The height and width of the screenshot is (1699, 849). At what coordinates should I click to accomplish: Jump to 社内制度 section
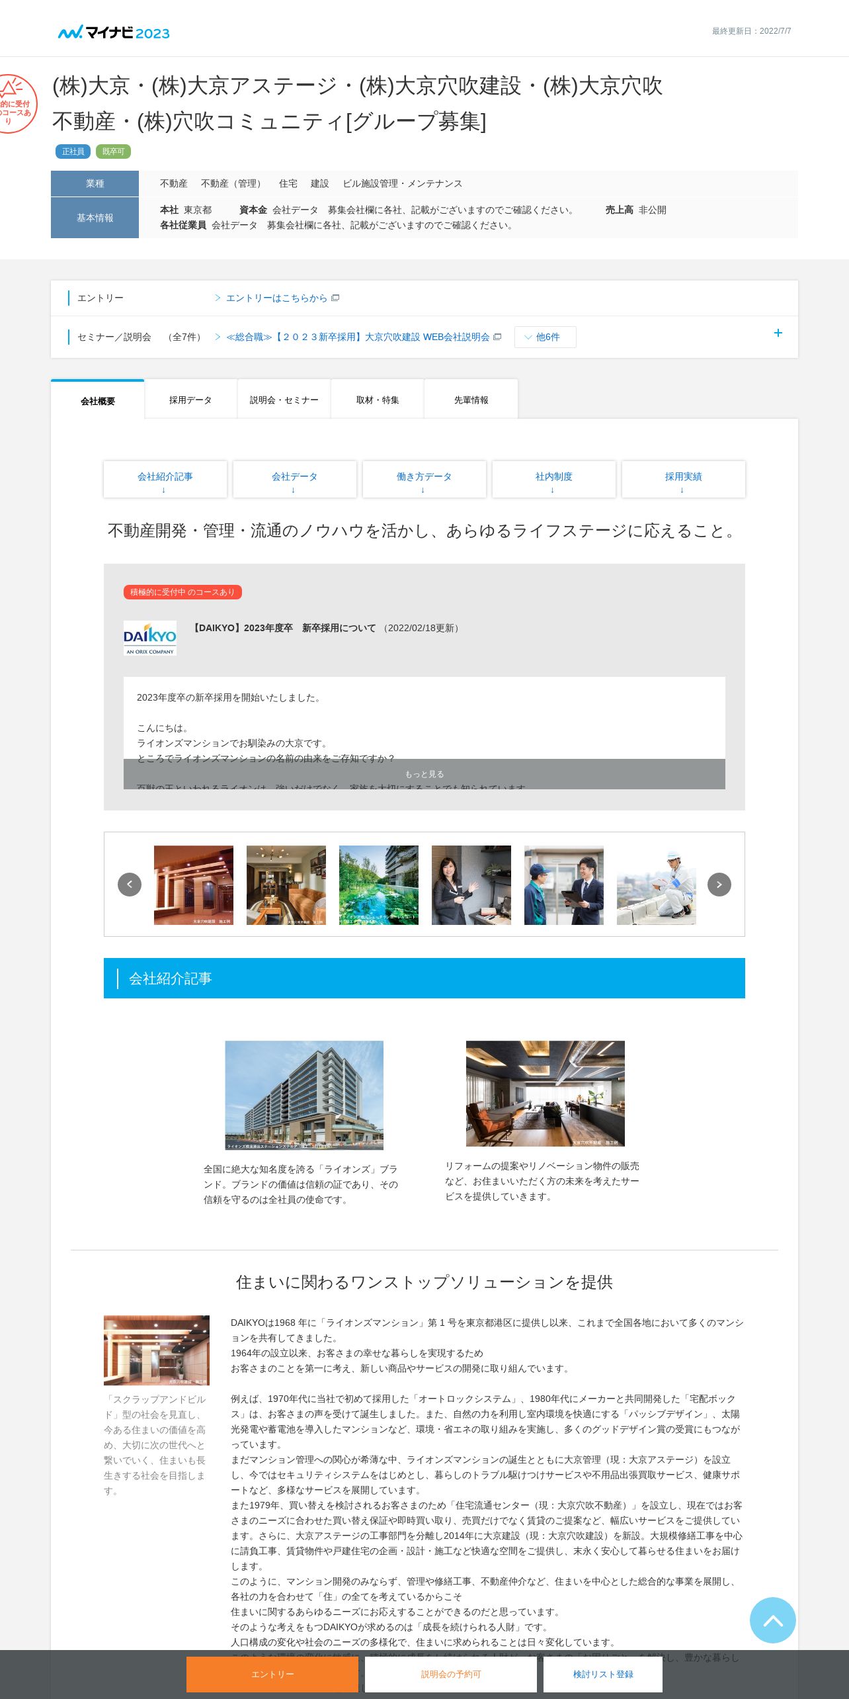[554, 480]
